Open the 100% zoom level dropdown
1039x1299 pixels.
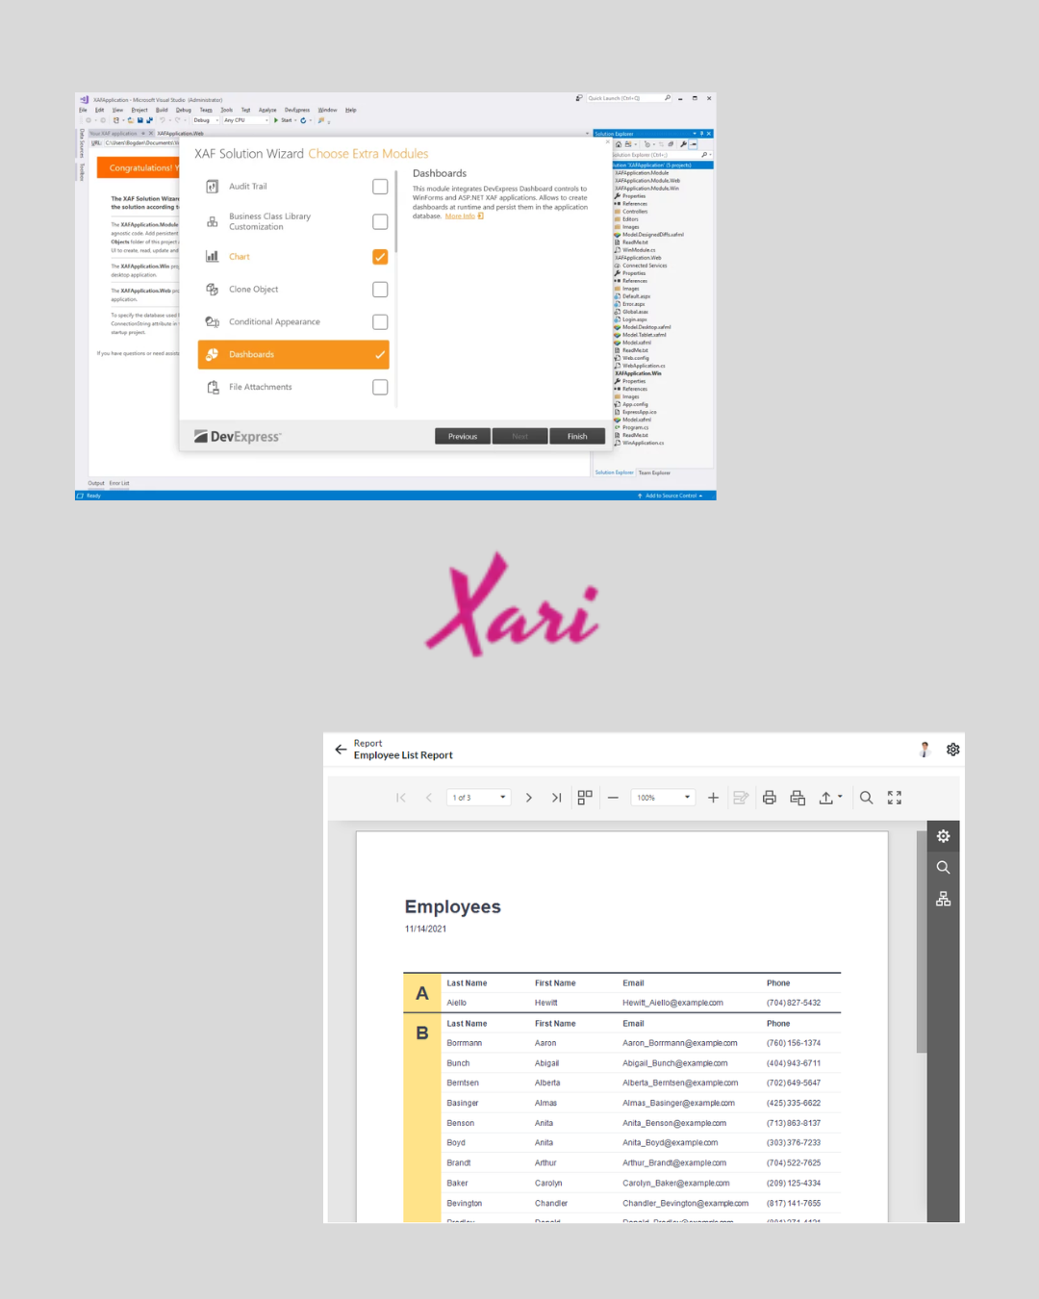coord(663,798)
